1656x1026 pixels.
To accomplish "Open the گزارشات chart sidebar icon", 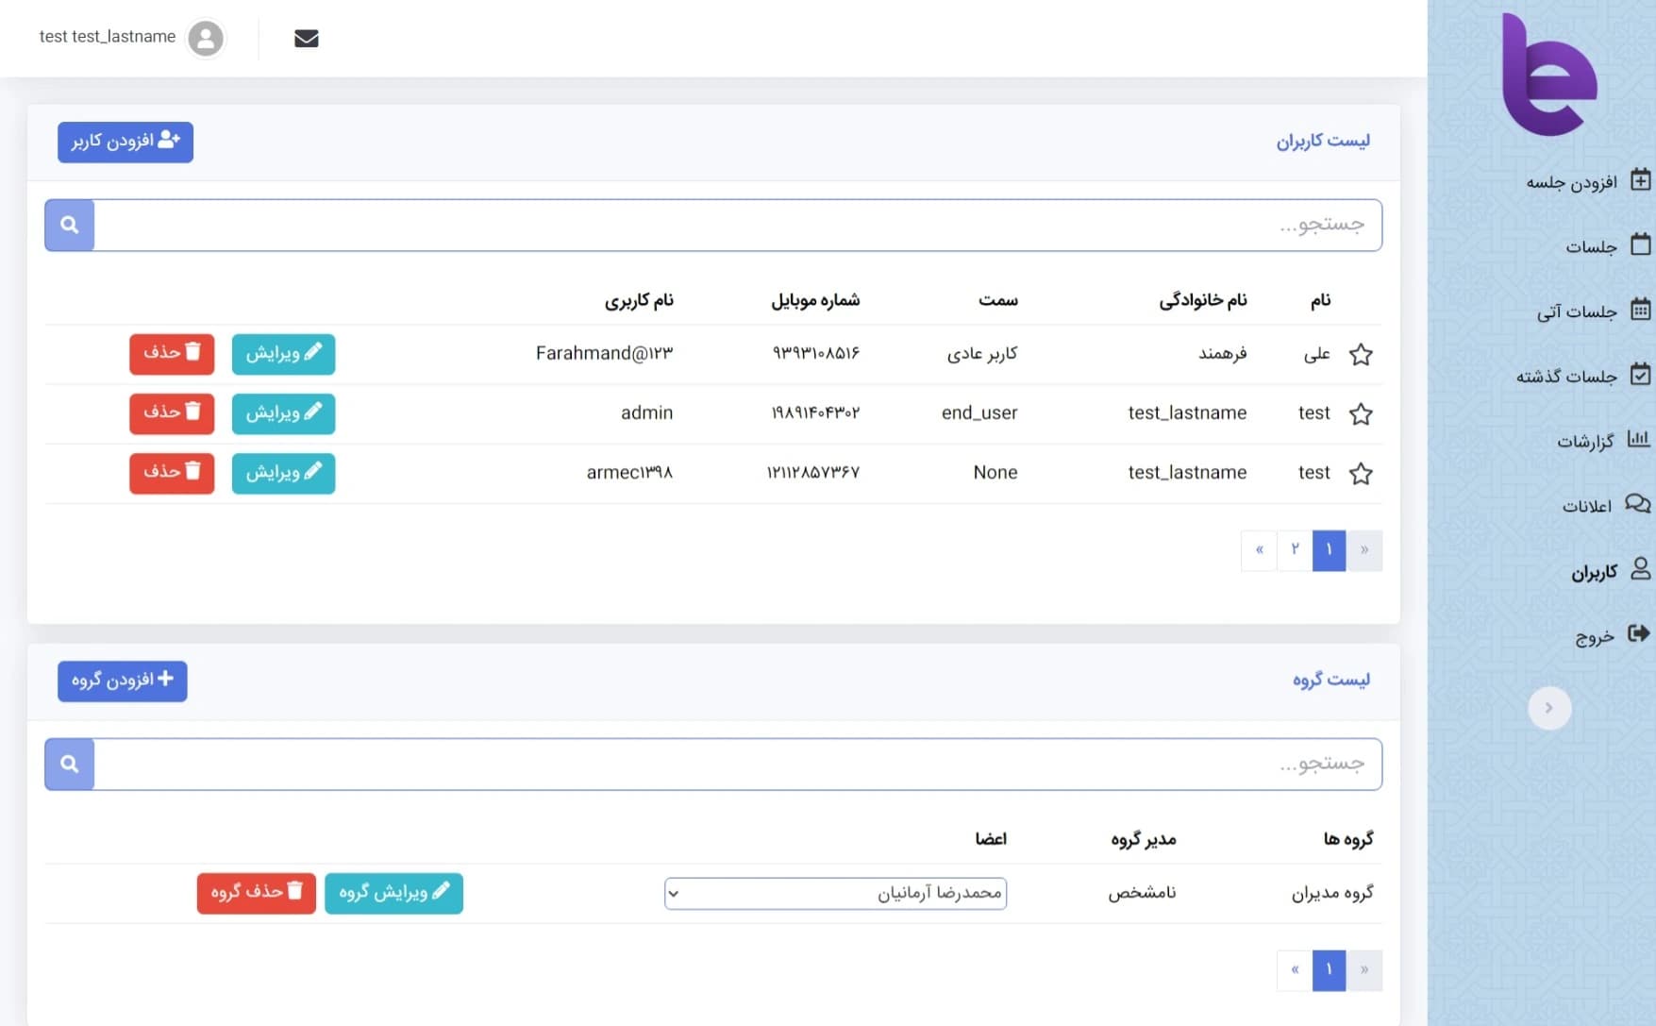I will click(x=1639, y=439).
